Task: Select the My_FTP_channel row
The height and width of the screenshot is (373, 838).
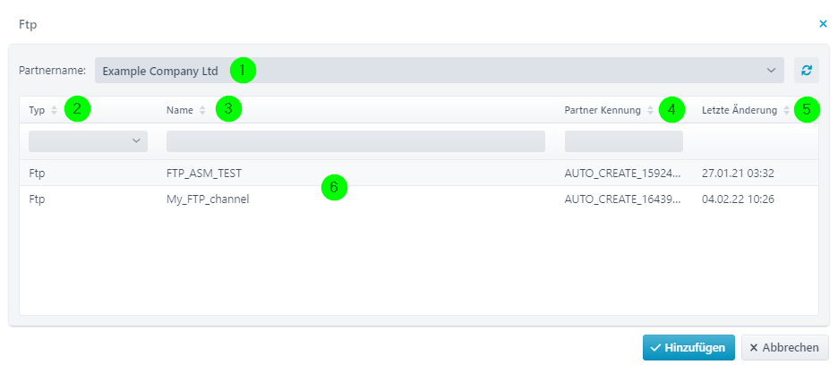Action: (419, 199)
